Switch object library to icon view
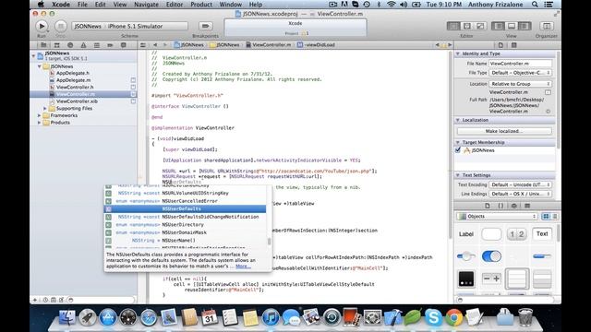 [546, 217]
